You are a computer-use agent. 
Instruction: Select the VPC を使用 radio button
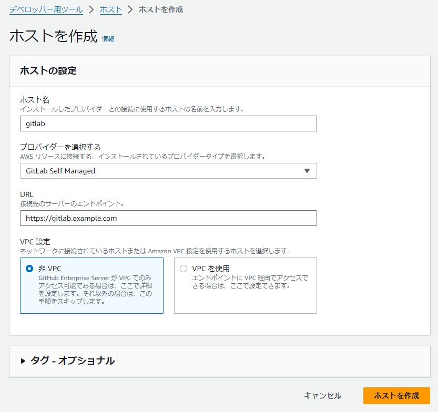pyautogui.click(x=184, y=269)
